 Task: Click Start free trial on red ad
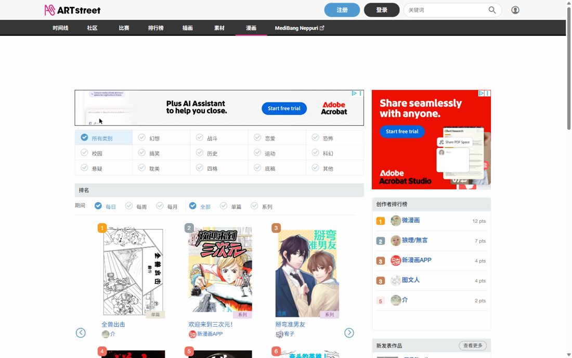(402, 131)
